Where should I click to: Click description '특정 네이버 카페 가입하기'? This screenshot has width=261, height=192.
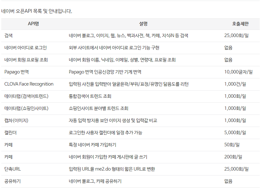(93, 145)
